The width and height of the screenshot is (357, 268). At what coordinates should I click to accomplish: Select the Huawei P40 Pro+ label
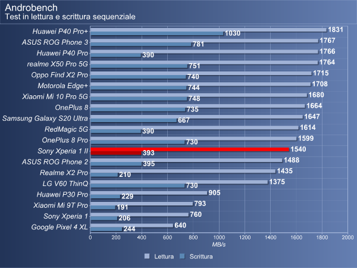pos(60,32)
